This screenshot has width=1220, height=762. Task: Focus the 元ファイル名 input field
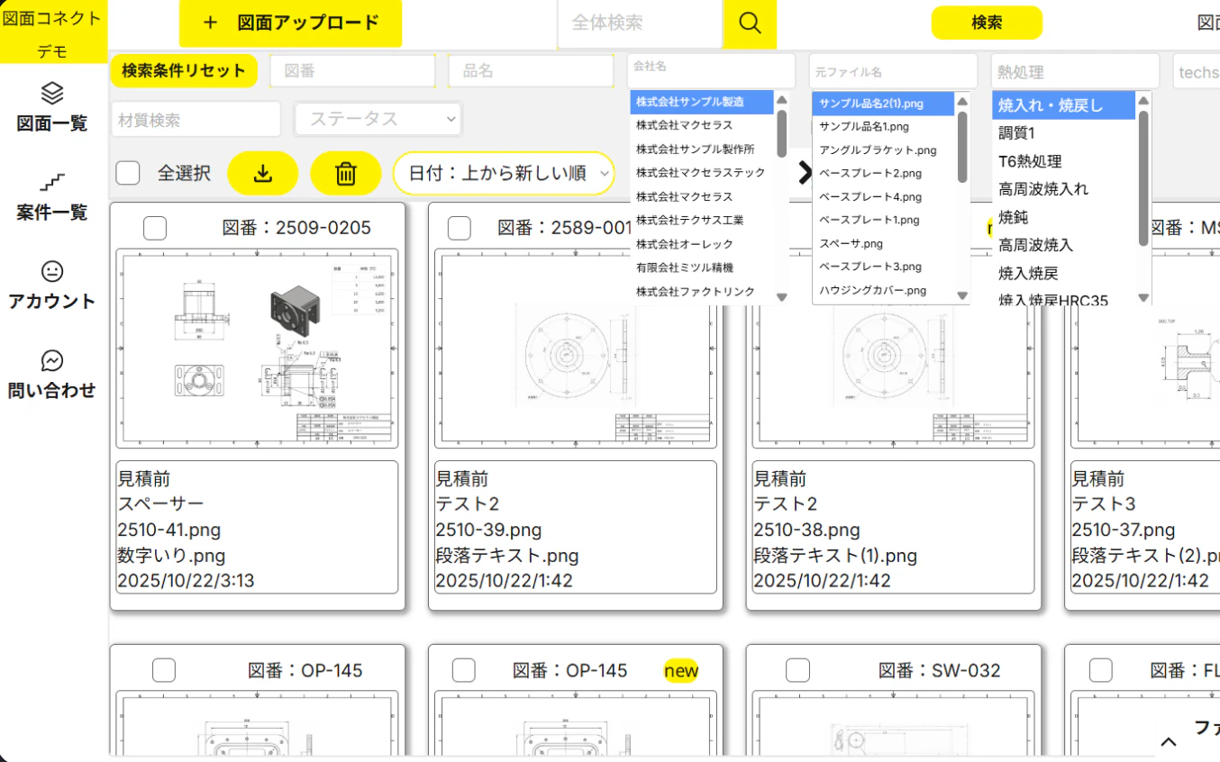[x=892, y=71]
